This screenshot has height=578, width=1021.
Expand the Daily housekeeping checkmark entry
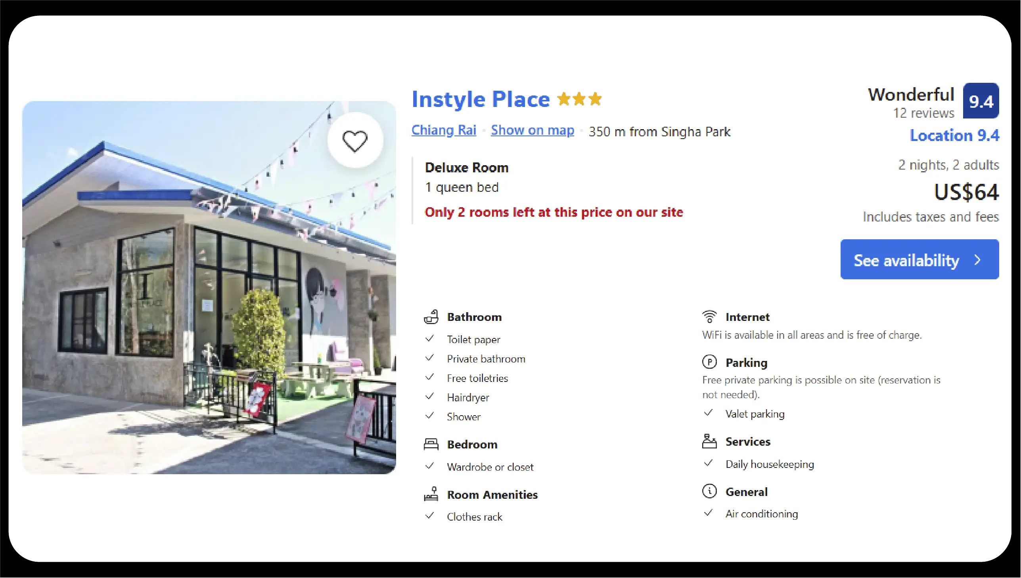[708, 463]
